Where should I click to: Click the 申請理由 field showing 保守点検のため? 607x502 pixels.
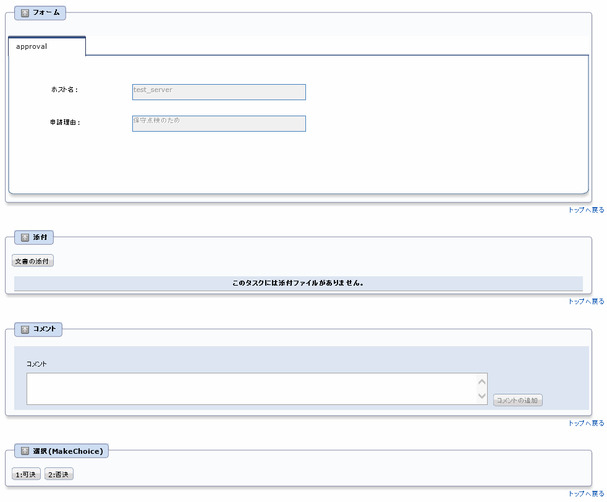[x=219, y=124]
